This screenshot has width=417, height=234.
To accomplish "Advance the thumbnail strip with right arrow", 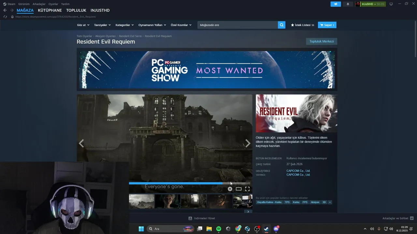I will pyautogui.click(x=248, y=212).
